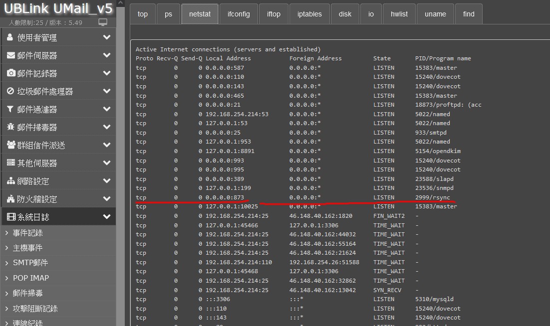The width and height of the screenshot is (550, 326).
Task: Click the sitemap icon beside 網路設定
Action: tap(10, 181)
